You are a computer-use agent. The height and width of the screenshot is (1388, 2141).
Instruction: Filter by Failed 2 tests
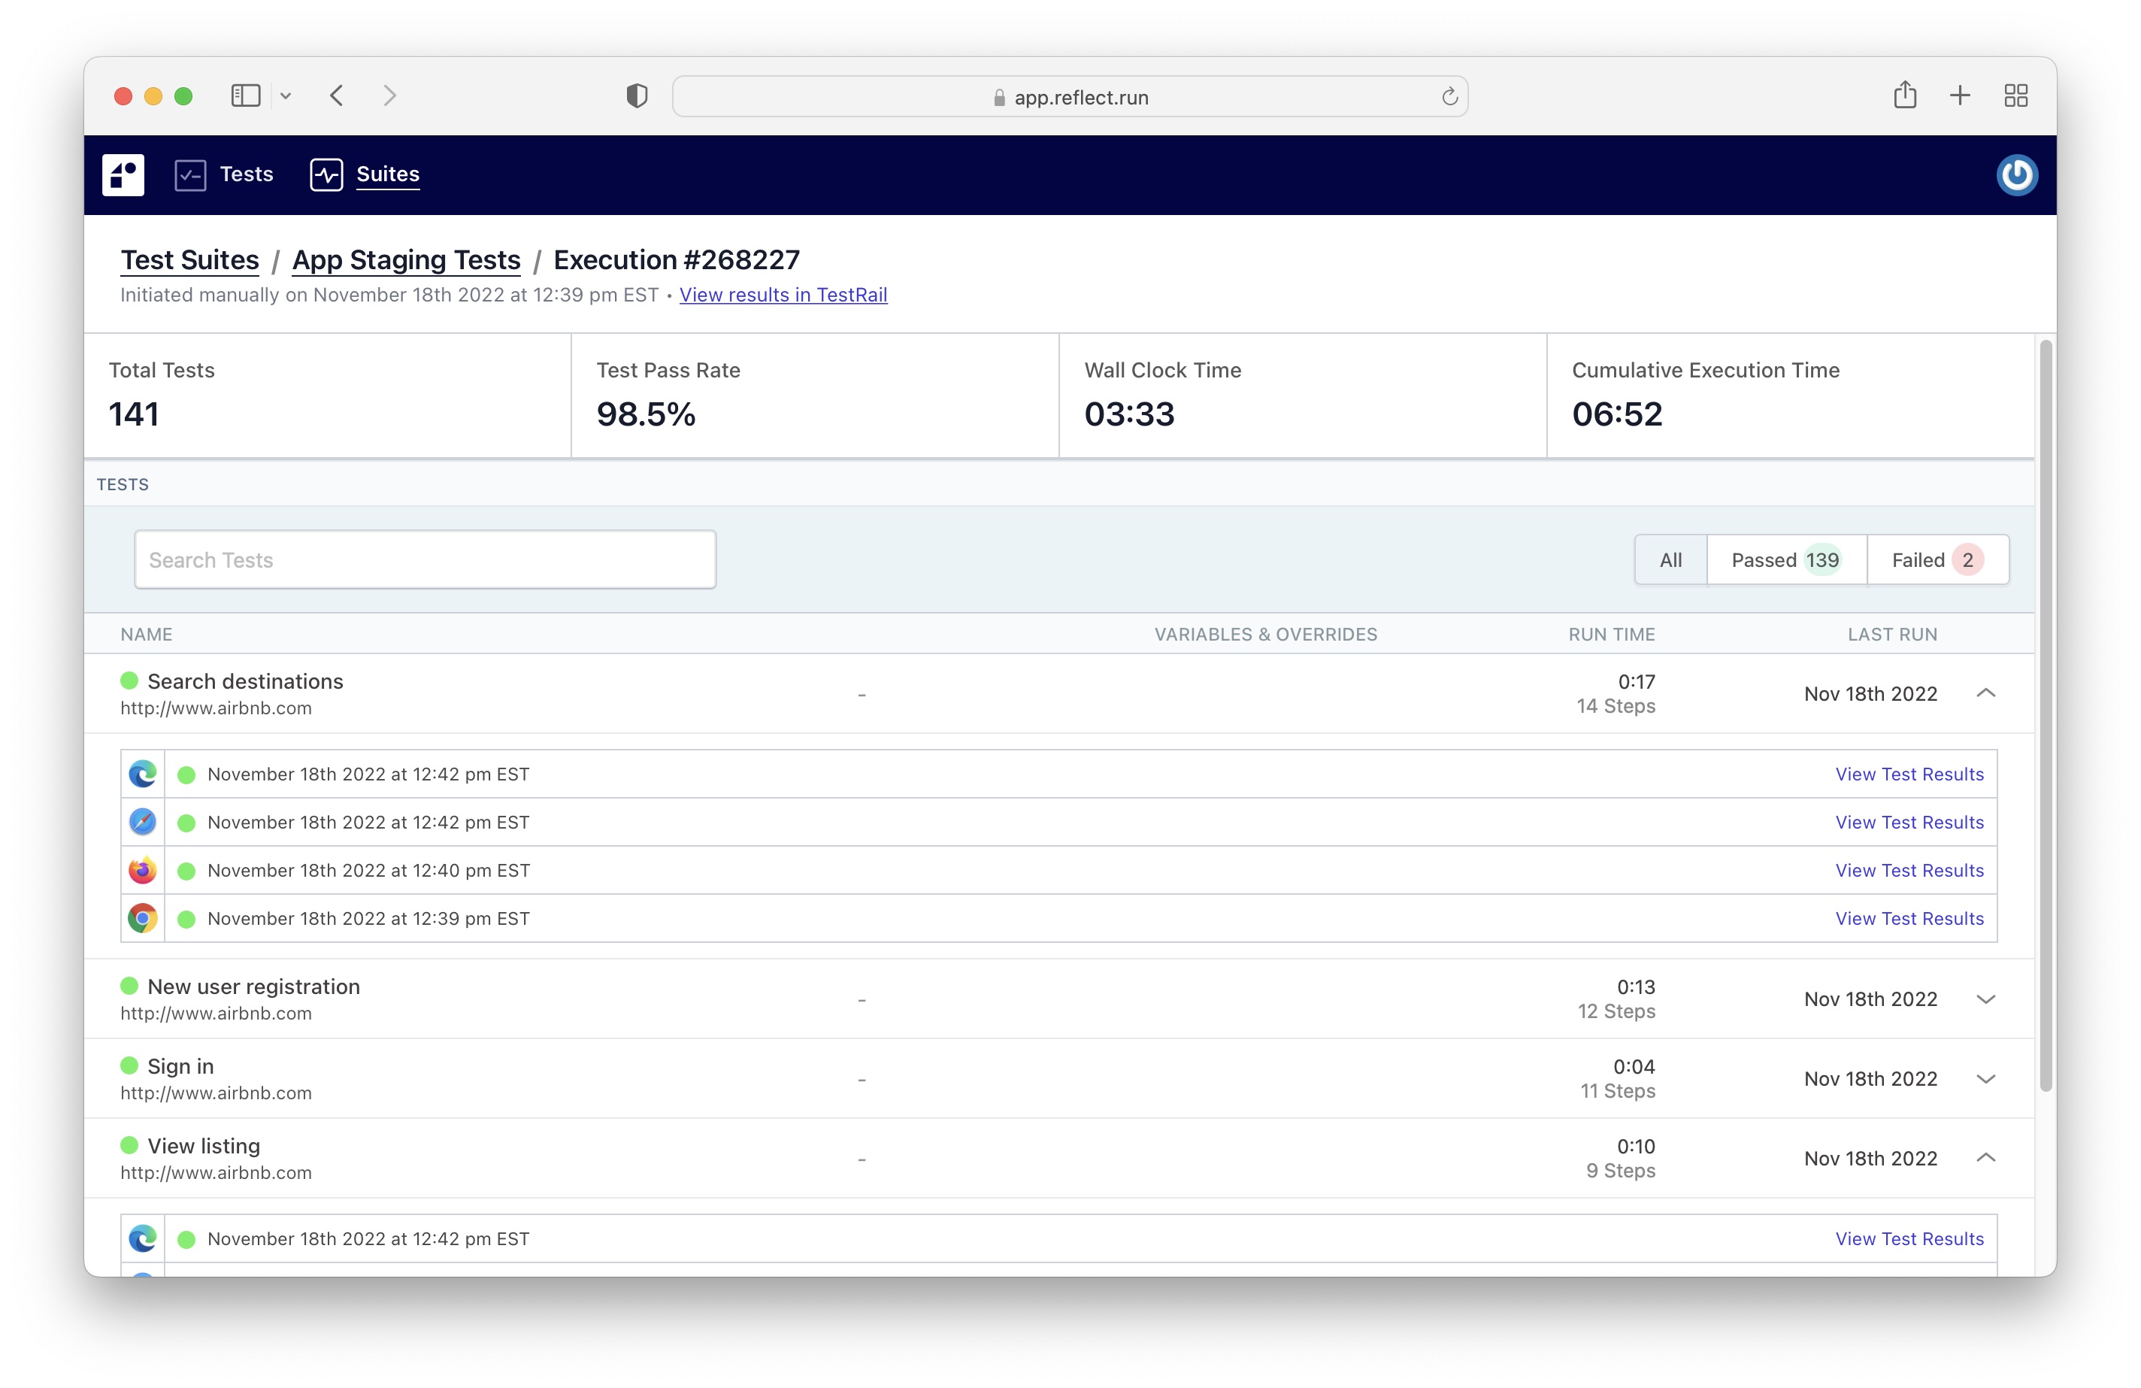point(1937,560)
